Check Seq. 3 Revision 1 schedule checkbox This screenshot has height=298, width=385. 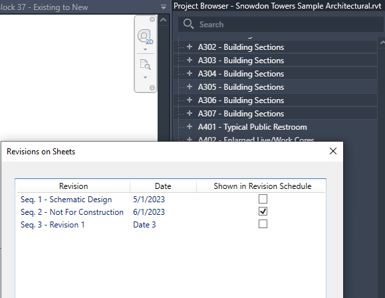(x=263, y=224)
